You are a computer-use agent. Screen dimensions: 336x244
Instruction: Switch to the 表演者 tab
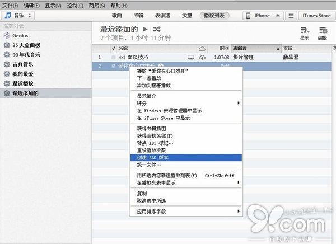(162, 16)
